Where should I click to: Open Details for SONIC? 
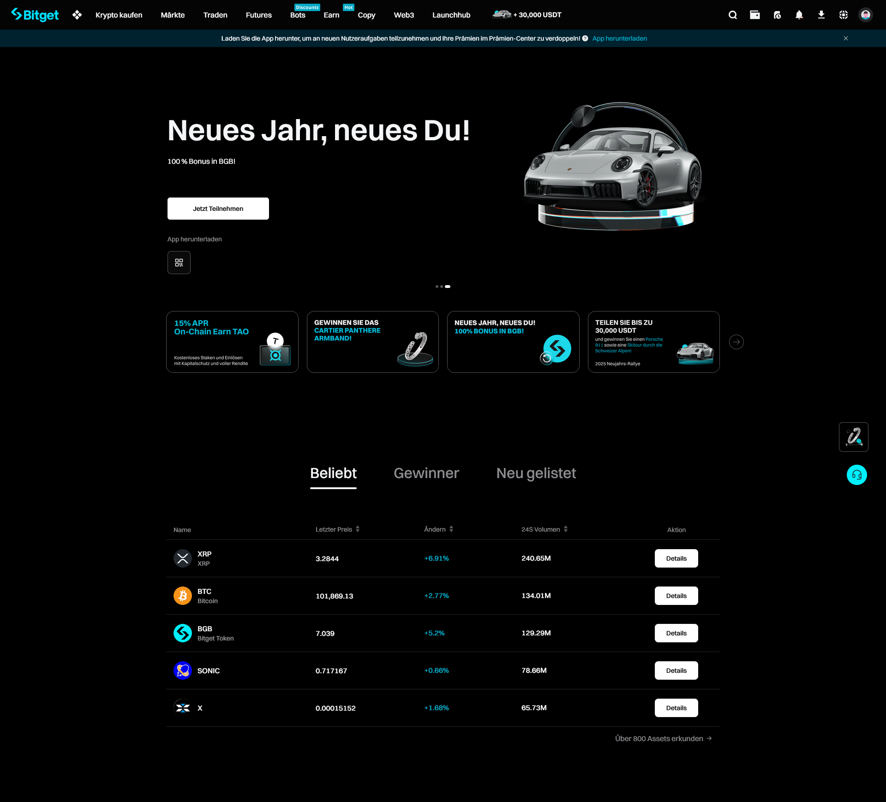[x=676, y=670]
